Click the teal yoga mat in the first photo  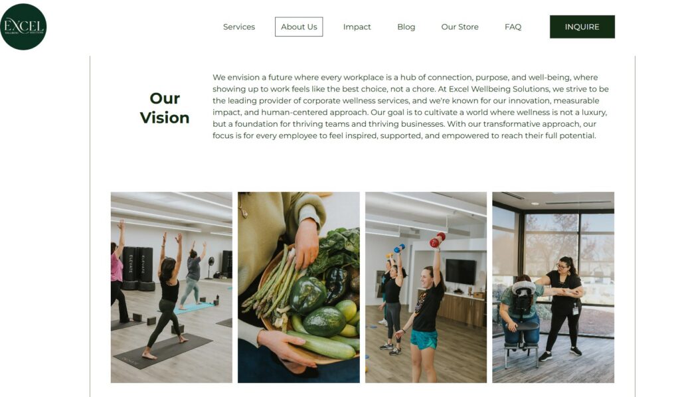pos(193,308)
